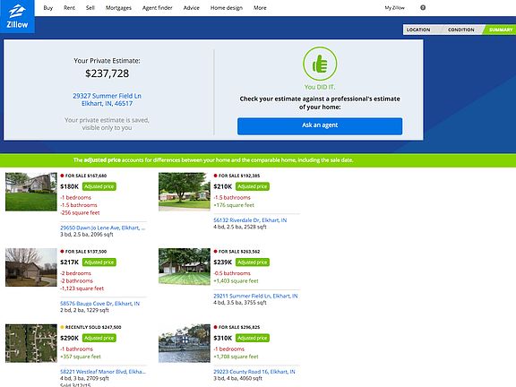Open the Baugo Cove Dr home photo
This screenshot has width=516, height=387.
[31, 267]
